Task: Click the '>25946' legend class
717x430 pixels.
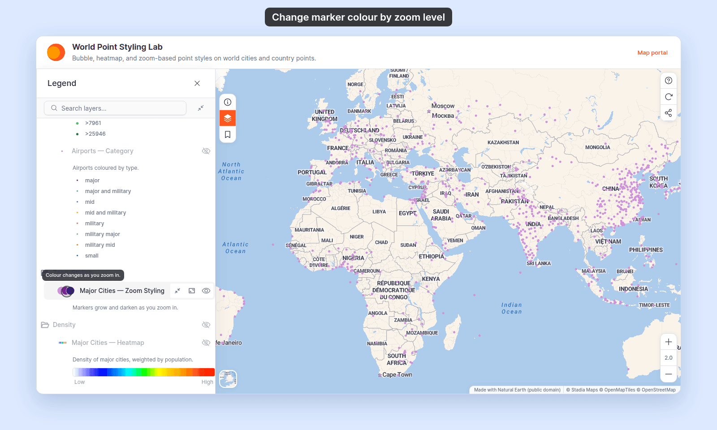Action: 95,134
